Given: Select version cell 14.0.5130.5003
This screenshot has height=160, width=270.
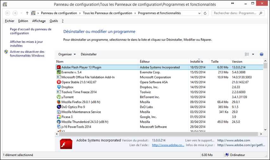Looking at the screenshot, I should [x=242, y=77].
